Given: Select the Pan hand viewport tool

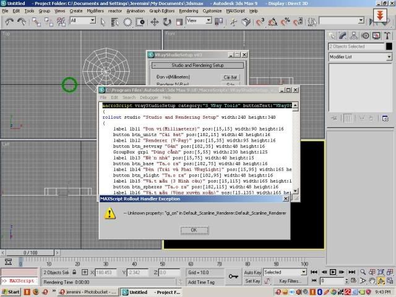Looking at the screenshot, I should pyautogui.click(x=372, y=281).
